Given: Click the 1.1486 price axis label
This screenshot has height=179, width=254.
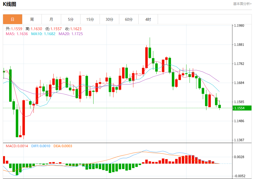Looking at the screenshot, I should (x=239, y=121).
